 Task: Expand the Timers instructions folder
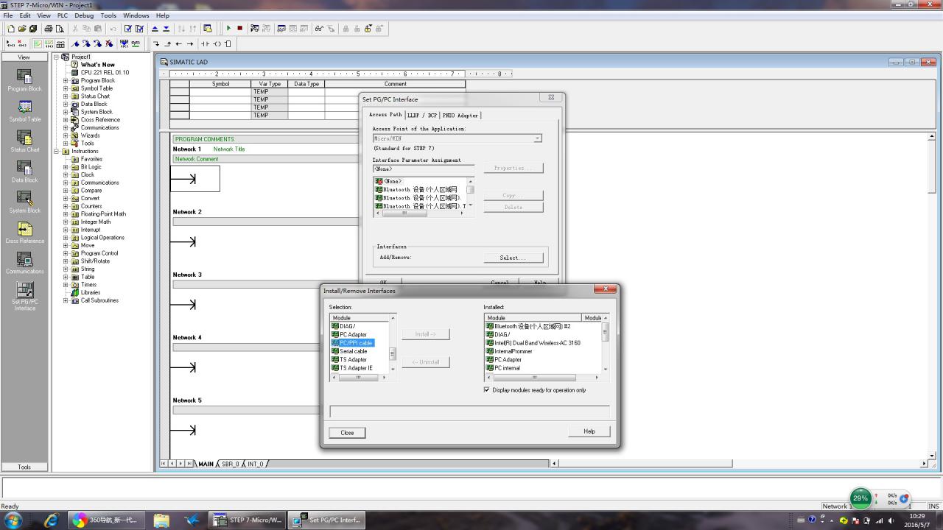(66, 285)
